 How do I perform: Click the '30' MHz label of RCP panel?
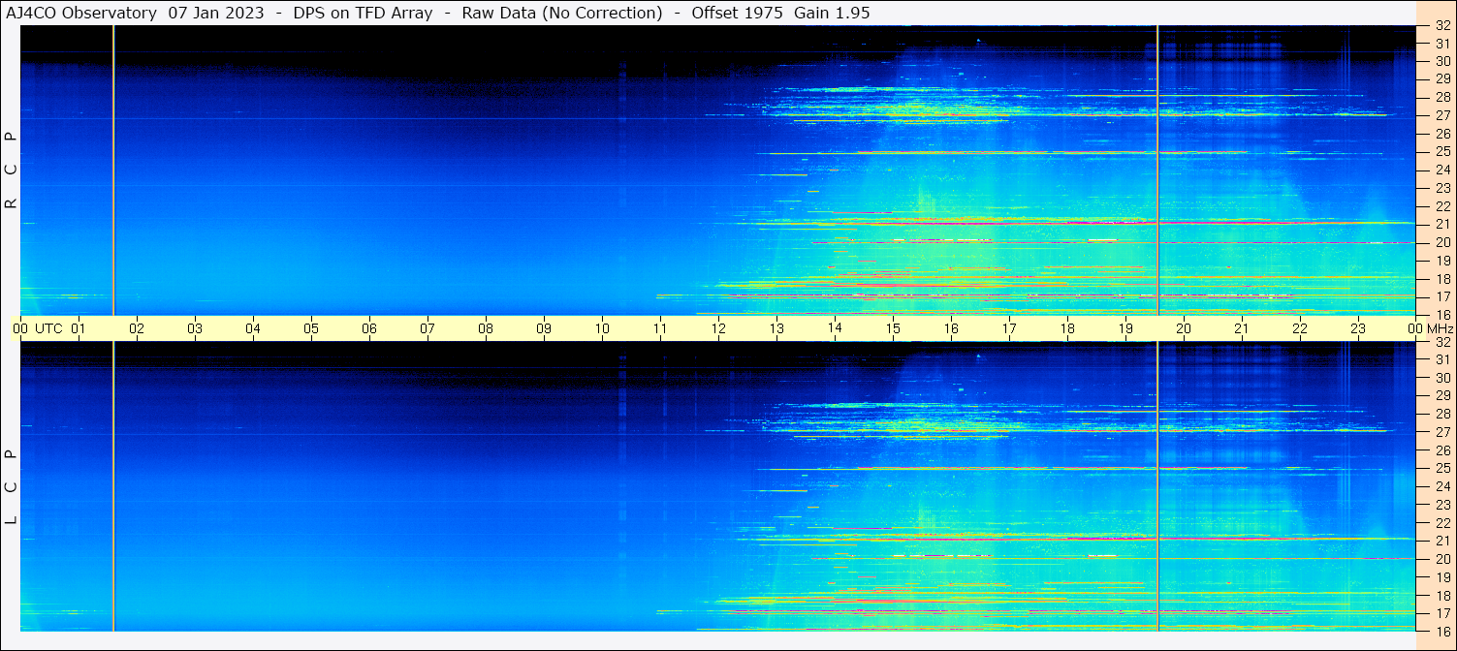(x=1442, y=61)
